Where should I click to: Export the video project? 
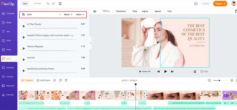tap(220, 4)
